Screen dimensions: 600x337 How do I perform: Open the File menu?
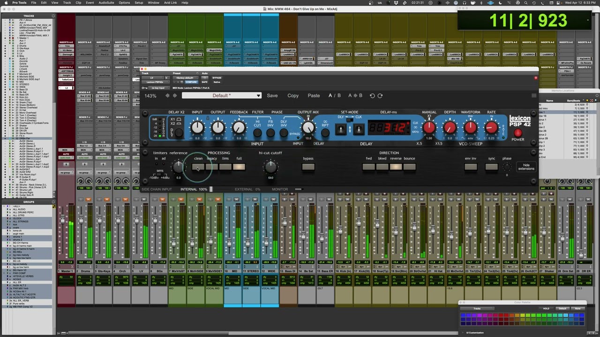(34, 3)
